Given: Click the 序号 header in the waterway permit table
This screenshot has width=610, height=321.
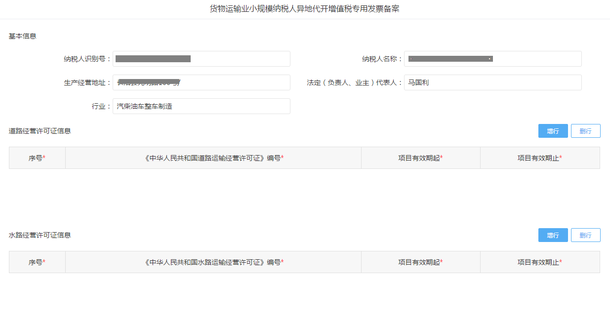Looking at the screenshot, I should click(x=37, y=262).
